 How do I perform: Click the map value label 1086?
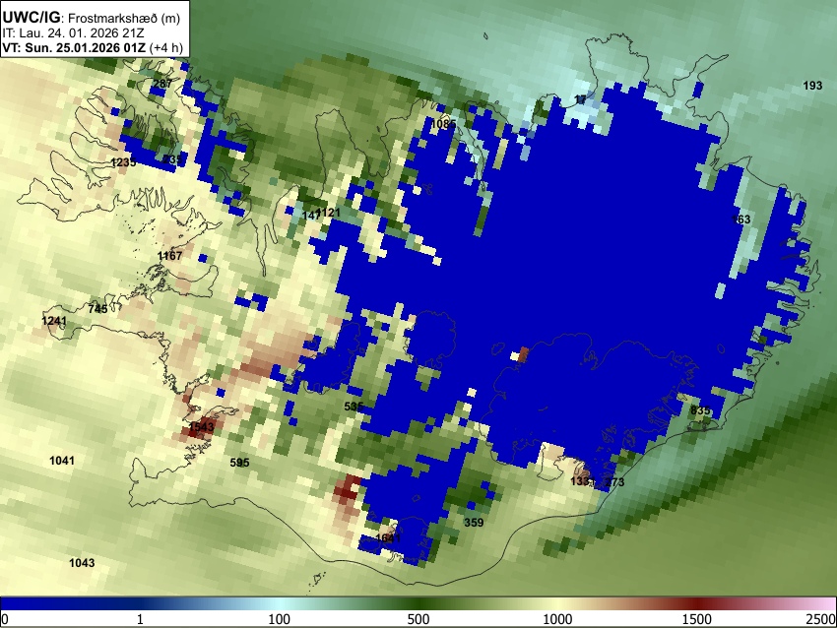443,124
